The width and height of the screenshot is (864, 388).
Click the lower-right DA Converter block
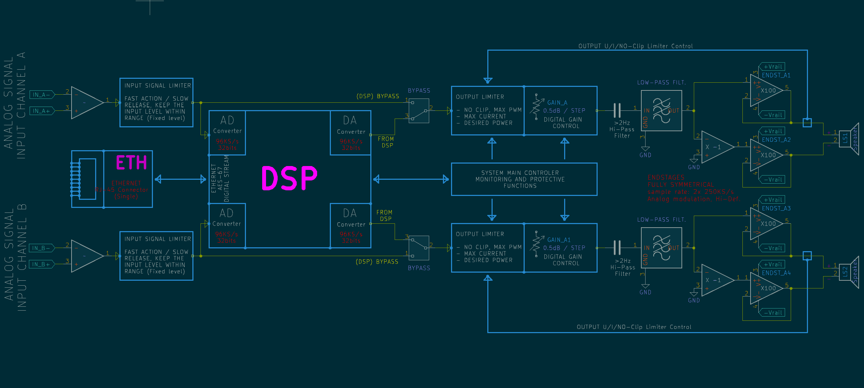[x=350, y=225]
